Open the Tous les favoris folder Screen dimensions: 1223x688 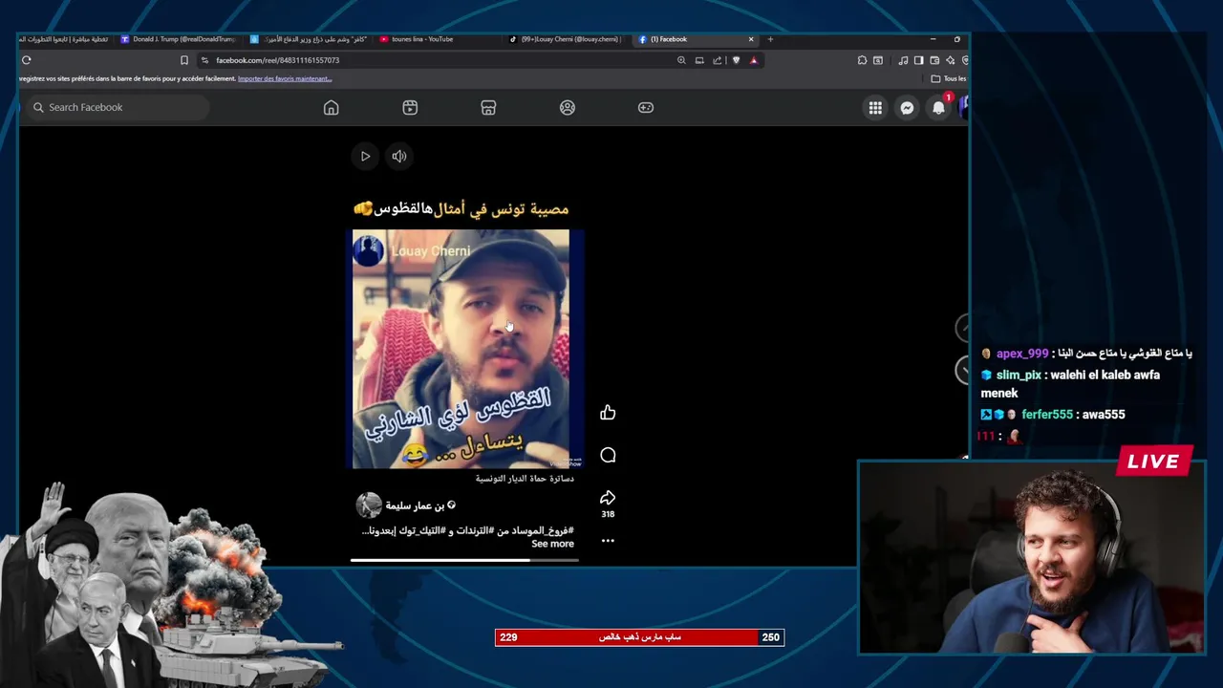pyautogui.click(x=948, y=78)
